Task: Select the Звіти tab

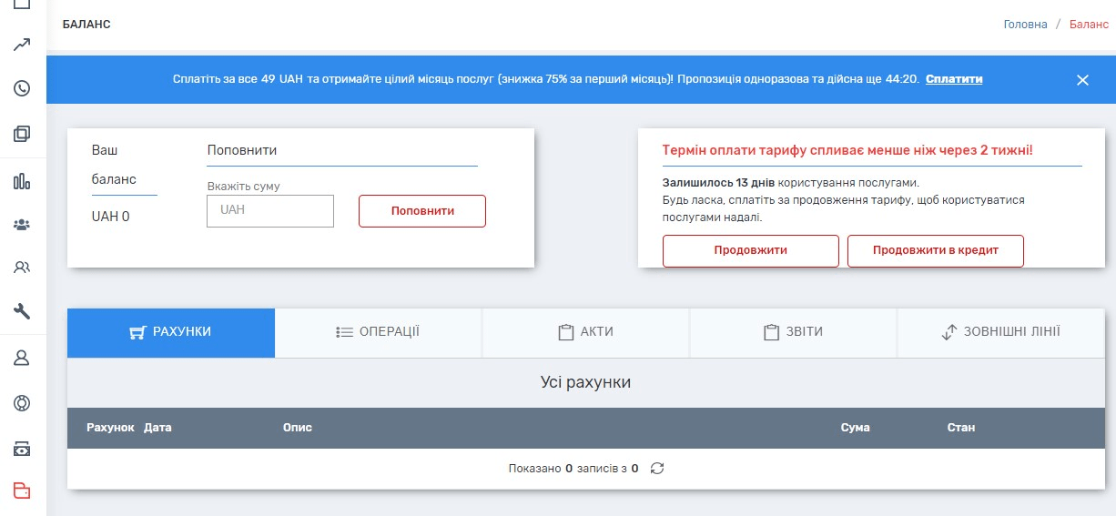Action: coord(793,332)
